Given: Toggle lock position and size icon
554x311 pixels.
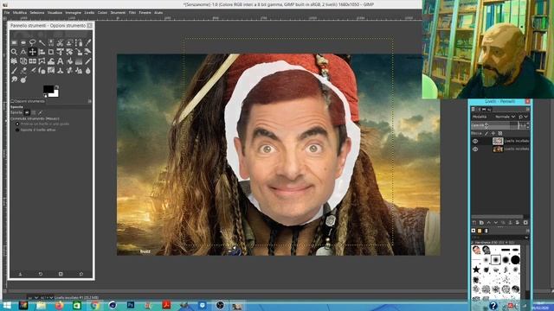Looking at the screenshot, I should [x=493, y=133].
